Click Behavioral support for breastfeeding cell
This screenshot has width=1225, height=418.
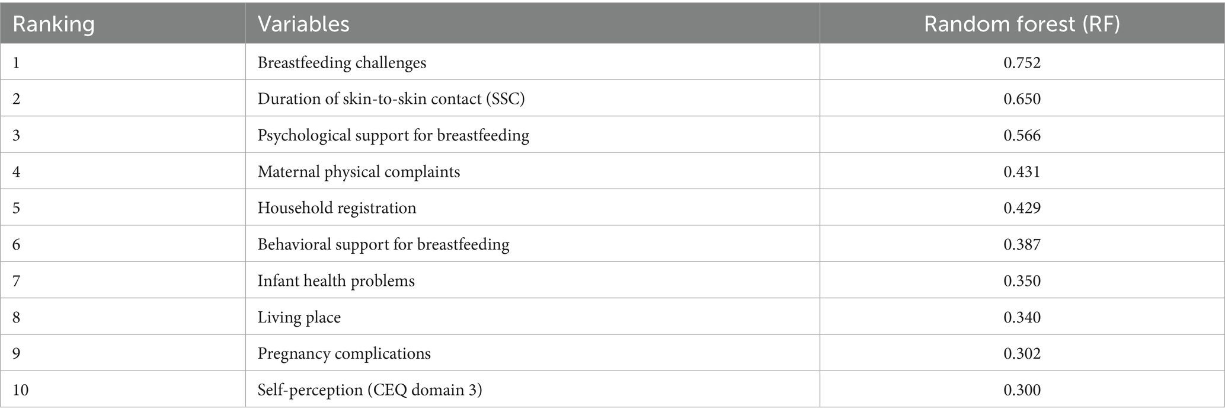[x=383, y=244]
